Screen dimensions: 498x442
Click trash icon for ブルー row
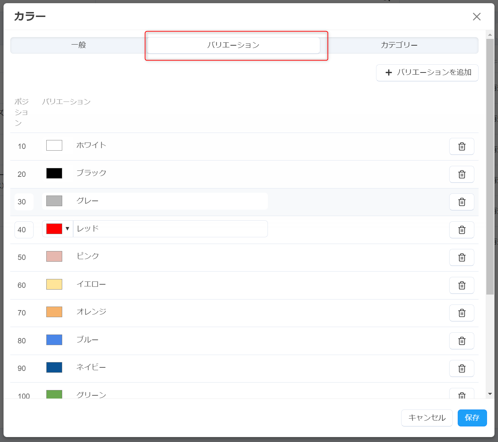462,341
